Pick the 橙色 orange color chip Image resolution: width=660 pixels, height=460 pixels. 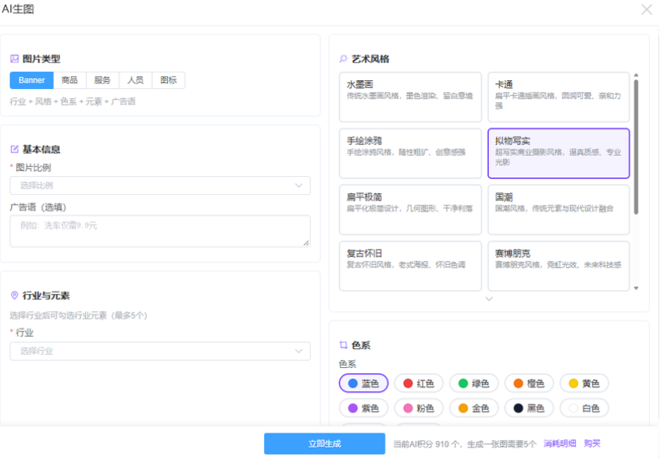tap(529, 383)
